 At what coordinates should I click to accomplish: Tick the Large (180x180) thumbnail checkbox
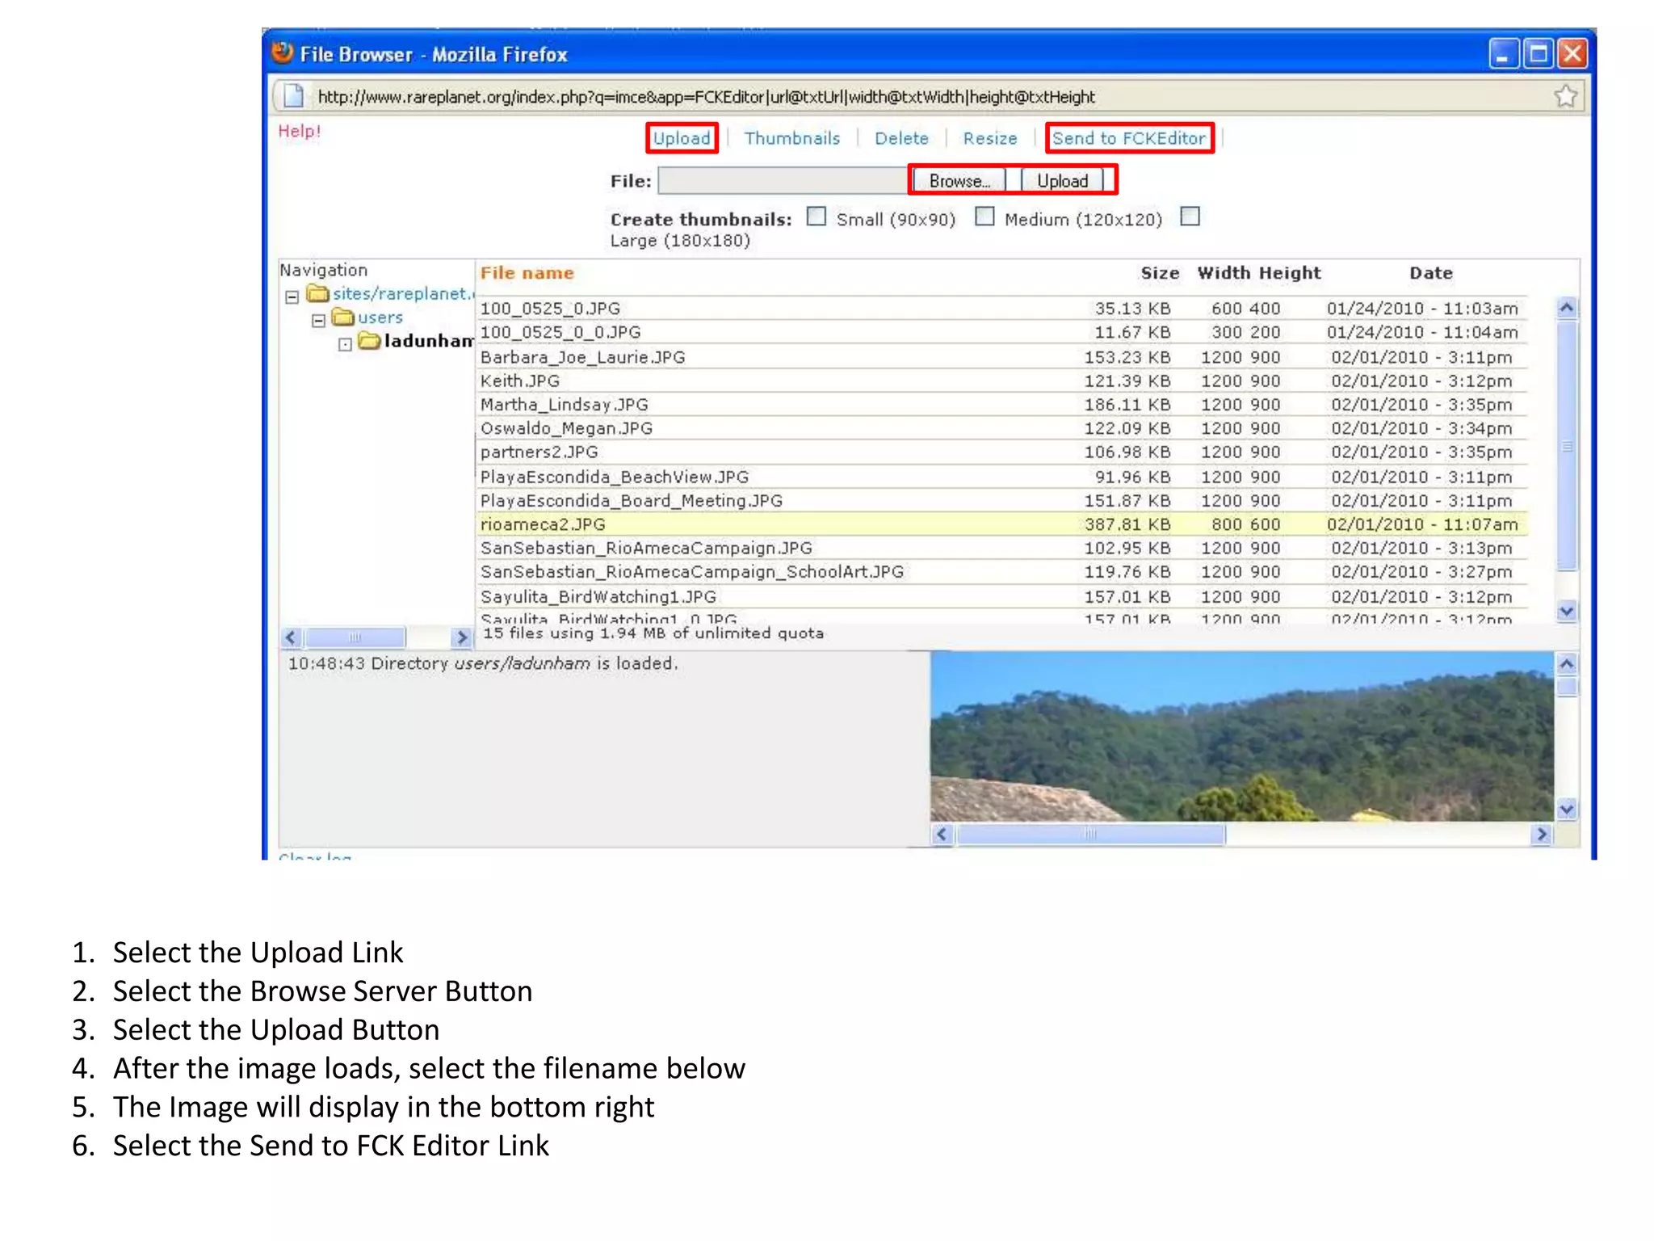point(1190,217)
